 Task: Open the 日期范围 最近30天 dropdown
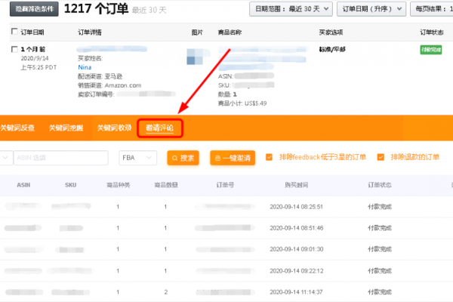[x=291, y=9]
